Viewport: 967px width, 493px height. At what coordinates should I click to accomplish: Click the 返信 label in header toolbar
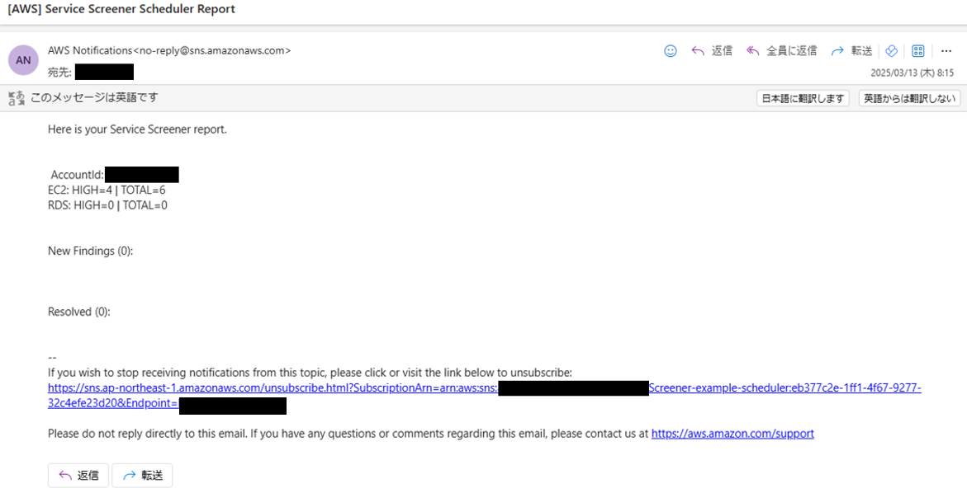tap(722, 51)
